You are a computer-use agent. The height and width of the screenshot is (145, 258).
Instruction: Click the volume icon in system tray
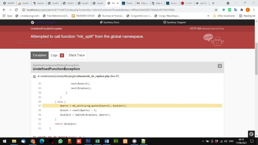(225, 141)
